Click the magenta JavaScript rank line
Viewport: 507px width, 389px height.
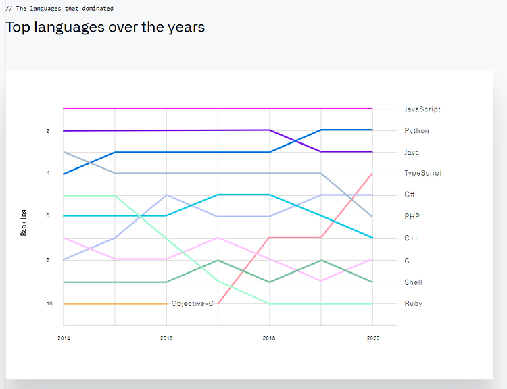tap(217, 109)
